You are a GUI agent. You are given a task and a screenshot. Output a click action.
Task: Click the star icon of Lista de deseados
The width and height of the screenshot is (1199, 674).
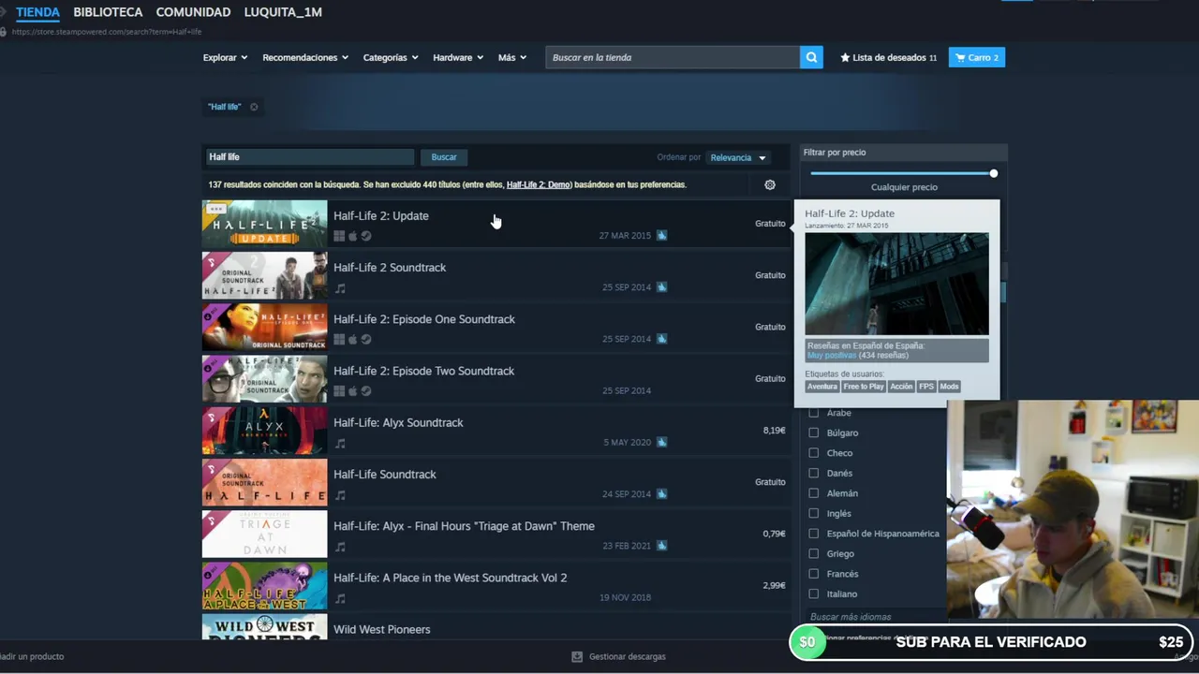tap(845, 57)
